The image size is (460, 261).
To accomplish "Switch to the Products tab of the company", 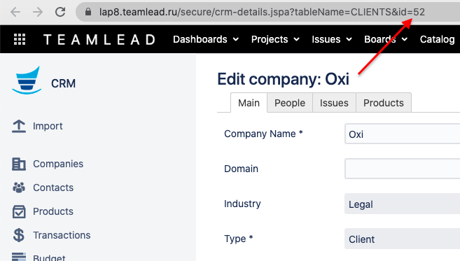I will (384, 103).
